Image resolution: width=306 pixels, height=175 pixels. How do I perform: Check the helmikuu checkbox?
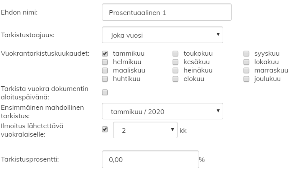(x=105, y=62)
